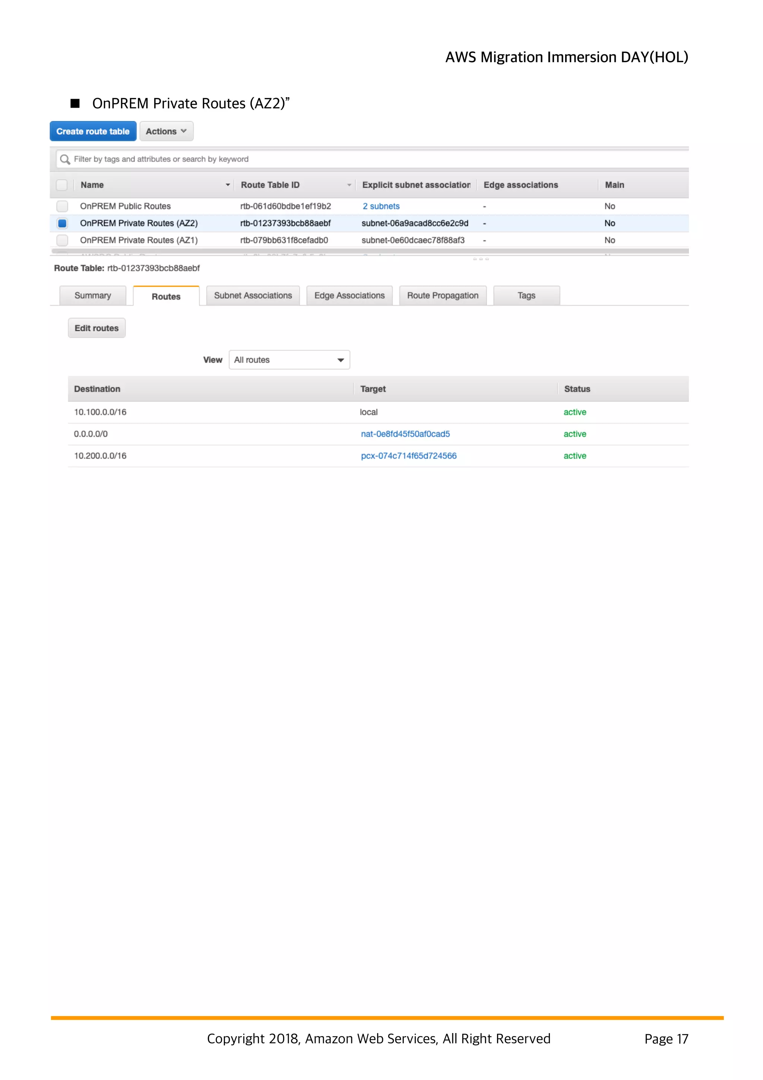The width and height of the screenshot is (763, 1080).
Task: Click route table ID rtb-01237393bcb88aebf in list
Action: 285,223
